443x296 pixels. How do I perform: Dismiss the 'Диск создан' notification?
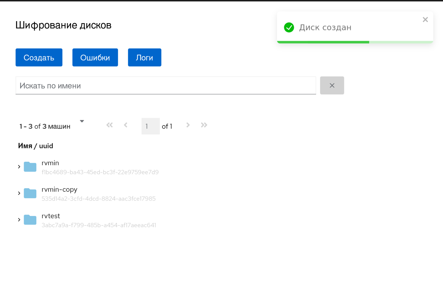[x=425, y=19]
